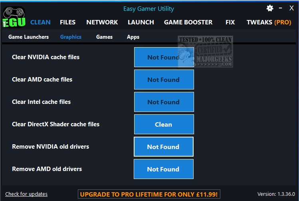Click Not Found button for AMD cache
Viewport: 299px width, 201px height.
pyautogui.click(x=164, y=80)
